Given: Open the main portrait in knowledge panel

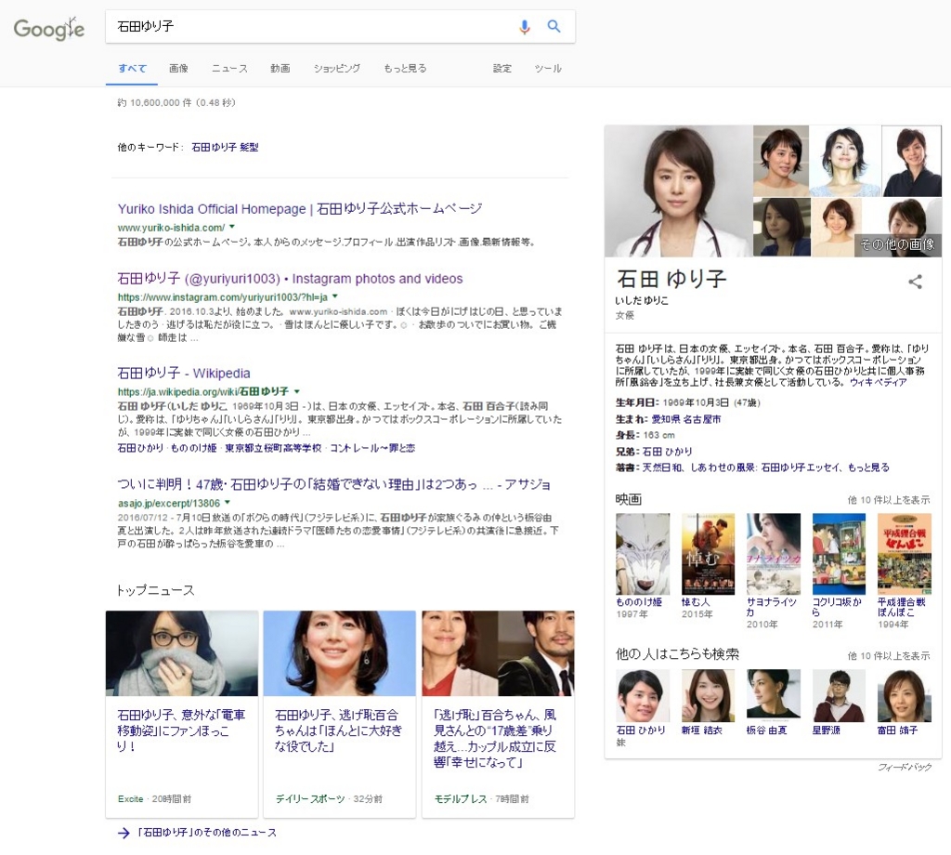Looking at the screenshot, I should tap(678, 191).
